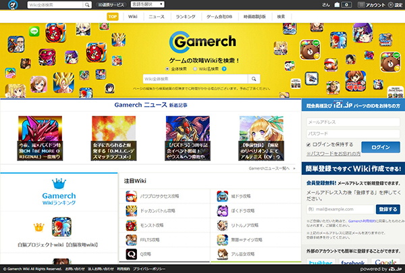Click the ぼくドラ攻略 purple game icon
Viewport: 405px width, 273px height.
[222, 211]
